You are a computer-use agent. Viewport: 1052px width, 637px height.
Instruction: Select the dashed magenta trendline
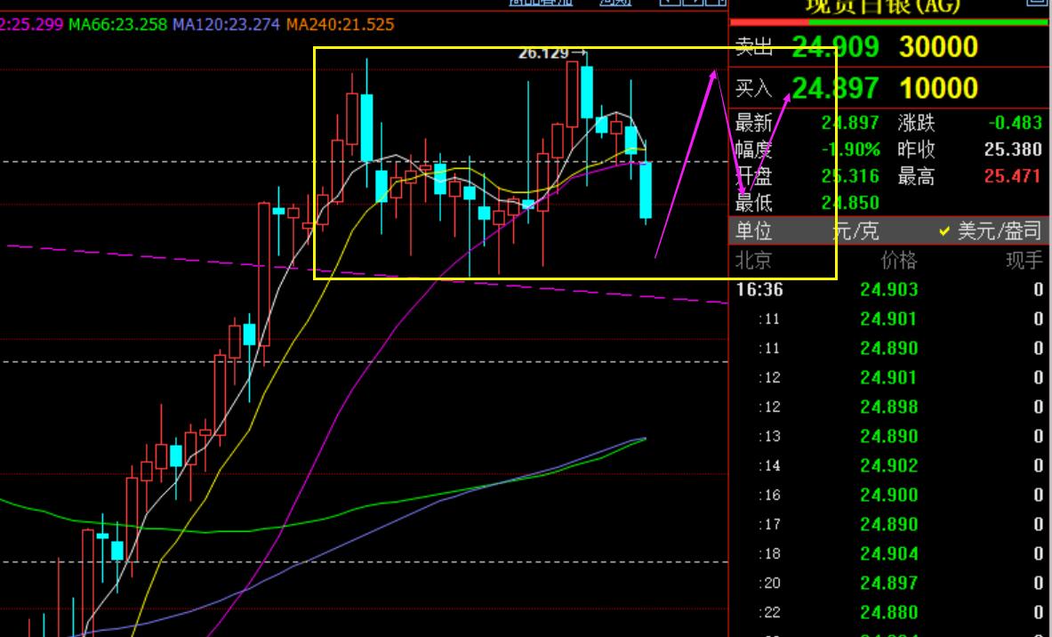(367, 275)
